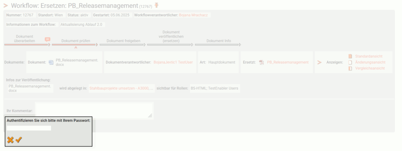This screenshot has height=151, width=402.
Task: Open replaced document PB_Releasemanagement link
Action: coord(288,62)
